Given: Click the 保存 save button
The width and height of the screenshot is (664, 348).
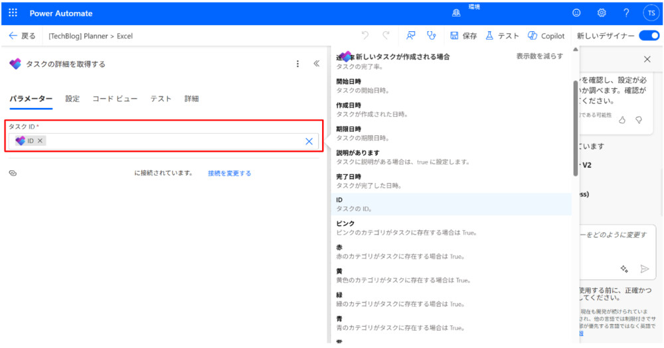Looking at the screenshot, I should 463,36.
